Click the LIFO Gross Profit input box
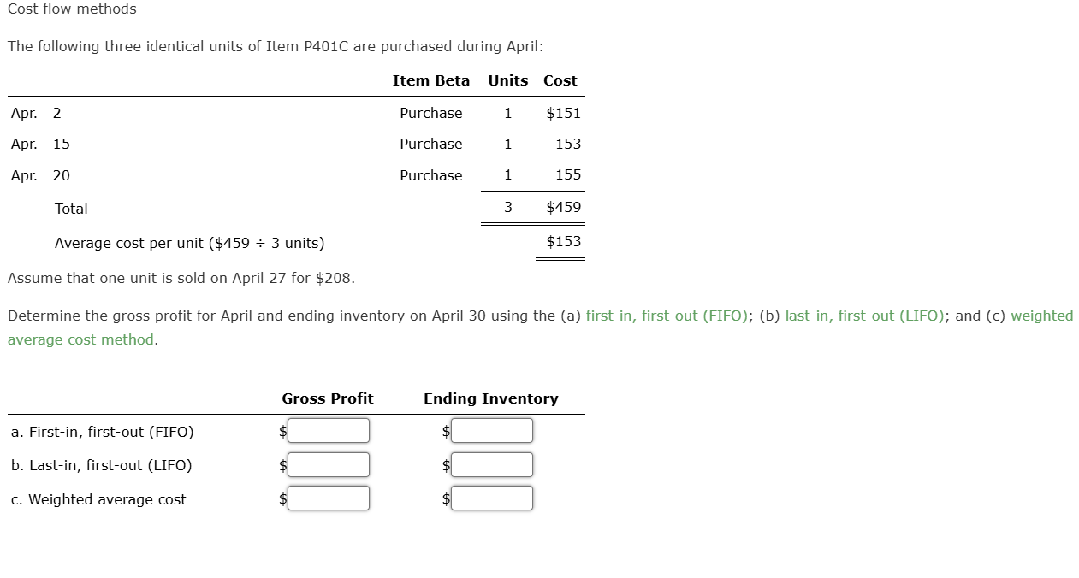Screen dimensions: 1079x578 (329, 464)
